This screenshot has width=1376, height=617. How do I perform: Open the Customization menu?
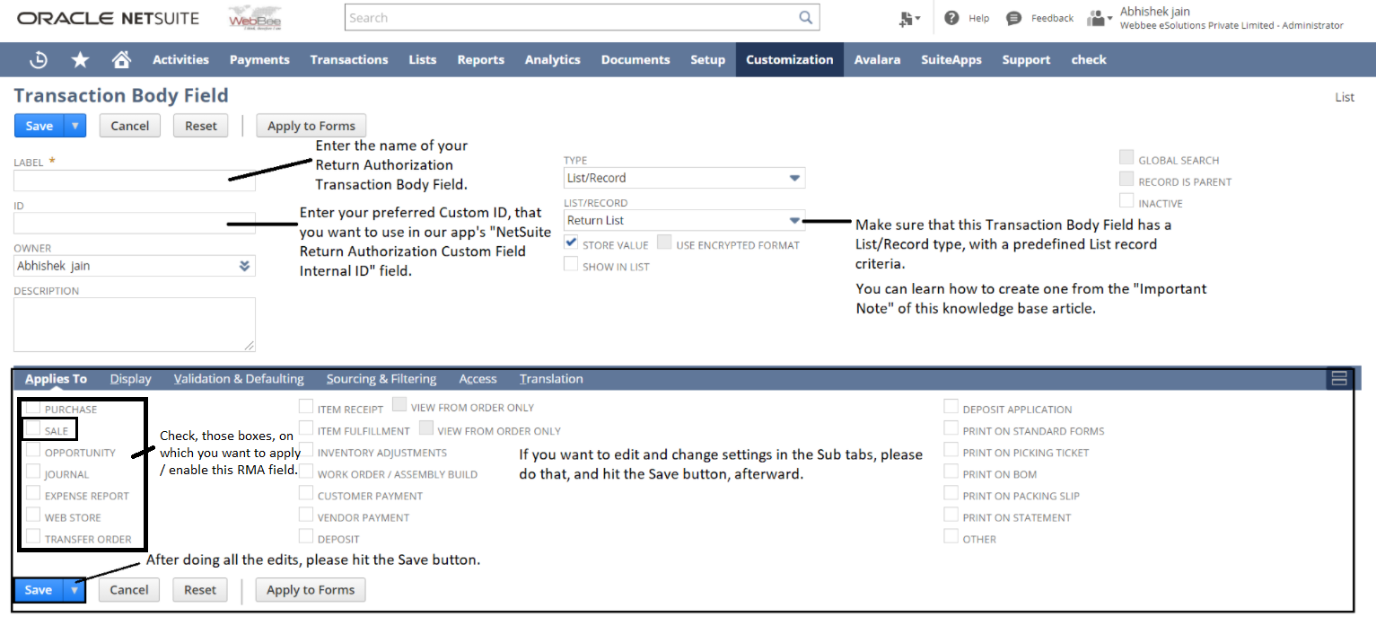pyautogui.click(x=789, y=59)
